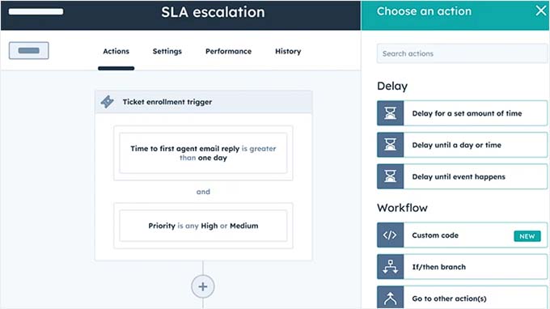
Task: Edit the time to first reply condition
Action: pyautogui.click(x=203, y=153)
